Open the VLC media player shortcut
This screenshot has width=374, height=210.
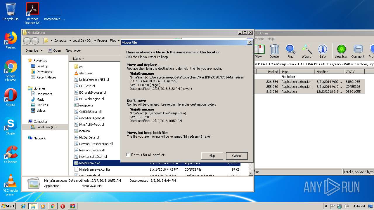point(11,185)
